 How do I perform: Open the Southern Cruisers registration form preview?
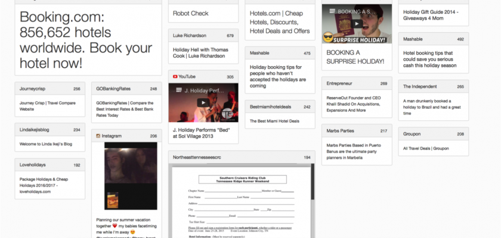pyautogui.click(x=241, y=202)
